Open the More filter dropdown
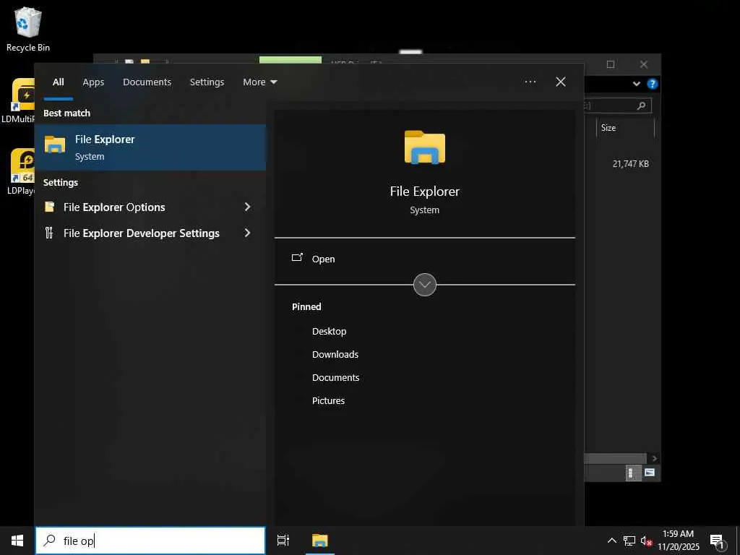740x555 pixels. coord(259,82)
